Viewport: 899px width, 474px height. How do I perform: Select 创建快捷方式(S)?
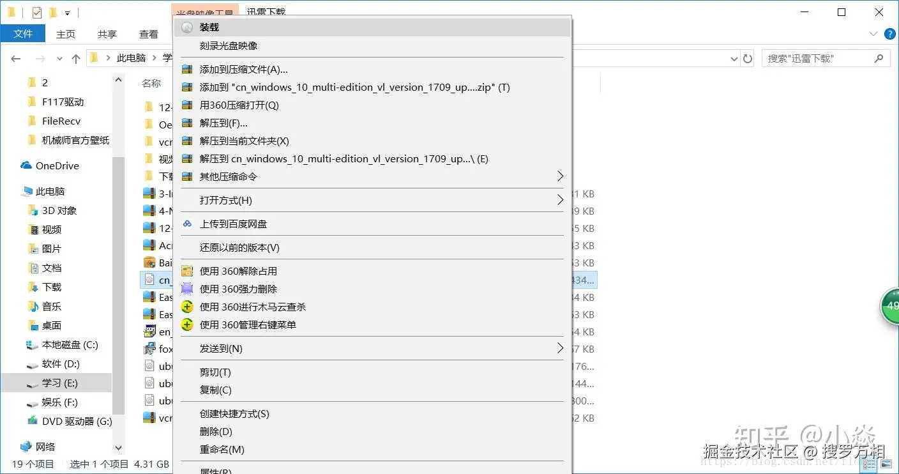(x=373, y=414)
